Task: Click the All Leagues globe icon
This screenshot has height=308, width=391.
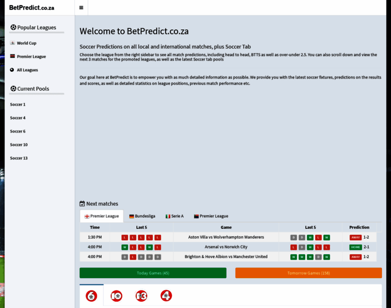Action: click(12, 70)
